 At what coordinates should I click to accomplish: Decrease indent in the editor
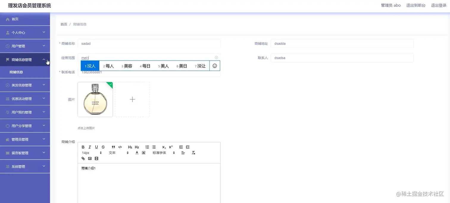pyautogui.click(x=181, y=147)
